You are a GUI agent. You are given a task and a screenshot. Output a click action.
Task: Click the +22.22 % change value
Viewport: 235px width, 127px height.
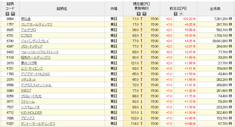coord(189,19)
